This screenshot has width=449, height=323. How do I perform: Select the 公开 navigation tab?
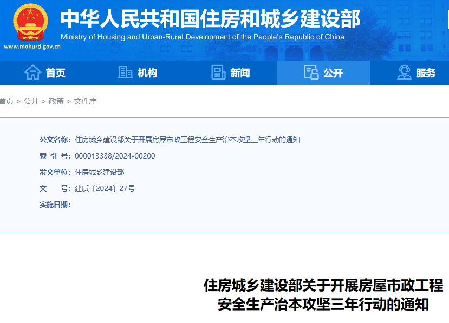[x=333, y=73]
